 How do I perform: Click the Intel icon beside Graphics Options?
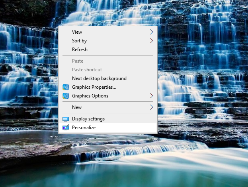pos(66,96)
